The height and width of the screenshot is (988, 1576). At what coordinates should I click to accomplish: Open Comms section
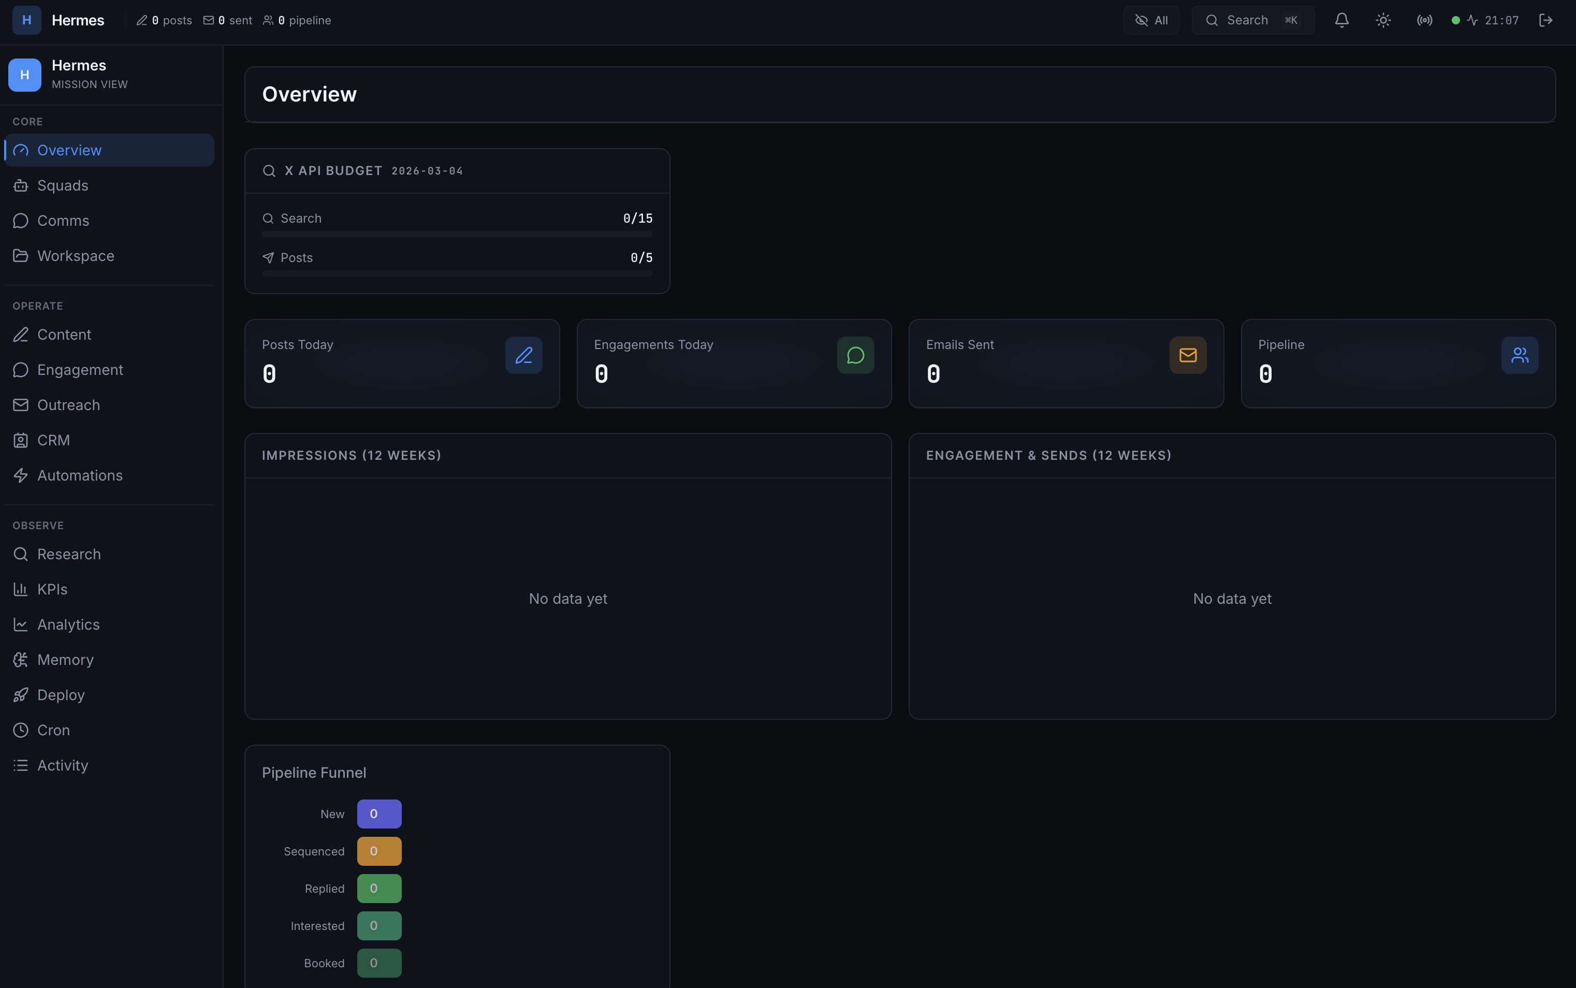[x=109, y=221]
